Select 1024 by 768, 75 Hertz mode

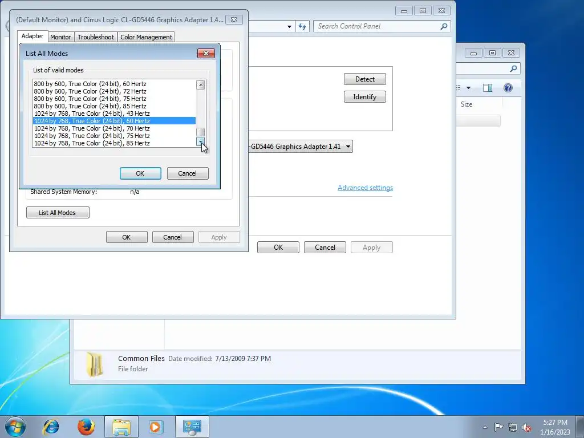click(114, 136)
